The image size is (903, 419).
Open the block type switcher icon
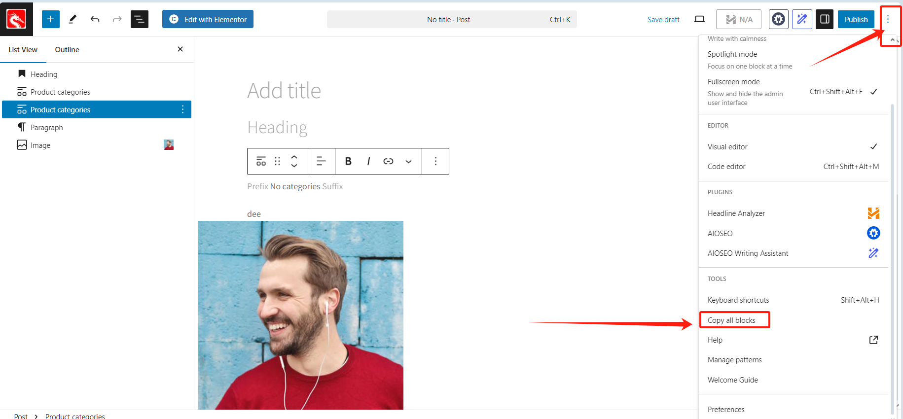[261, 161]
